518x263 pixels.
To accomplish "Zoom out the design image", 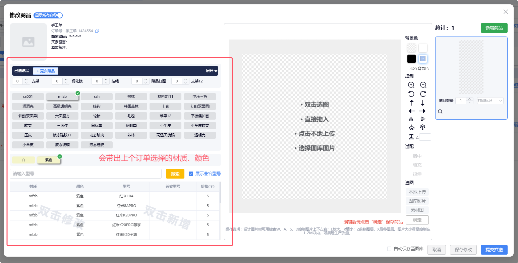I will [423, 85].
